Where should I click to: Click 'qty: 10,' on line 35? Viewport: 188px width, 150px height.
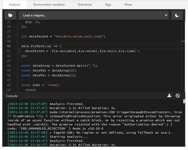point(32,22)
